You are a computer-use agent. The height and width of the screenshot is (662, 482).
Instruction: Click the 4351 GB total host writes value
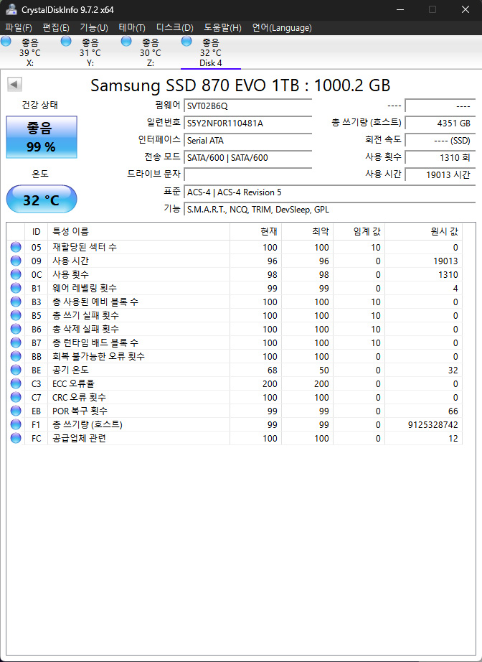point(440,123)
